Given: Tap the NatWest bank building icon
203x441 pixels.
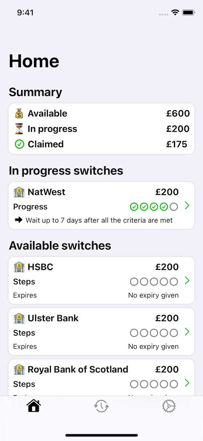Looking at the screenshot, I should coord(19,192).
